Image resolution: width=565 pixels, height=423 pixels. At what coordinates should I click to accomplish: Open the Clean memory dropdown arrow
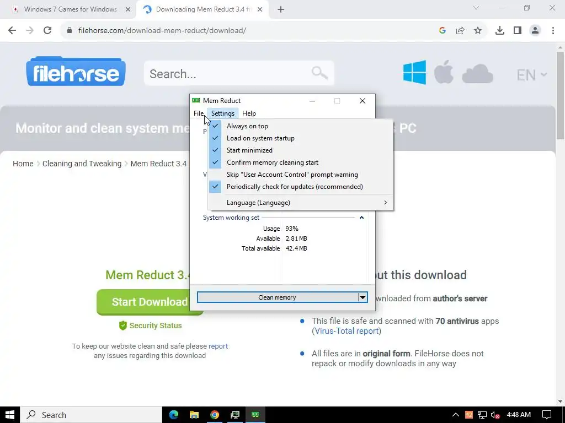tap(363, 297)
